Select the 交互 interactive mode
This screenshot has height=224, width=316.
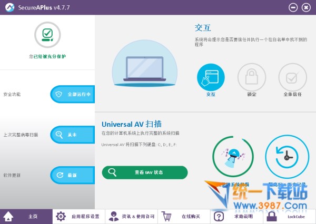coord(211,78)
